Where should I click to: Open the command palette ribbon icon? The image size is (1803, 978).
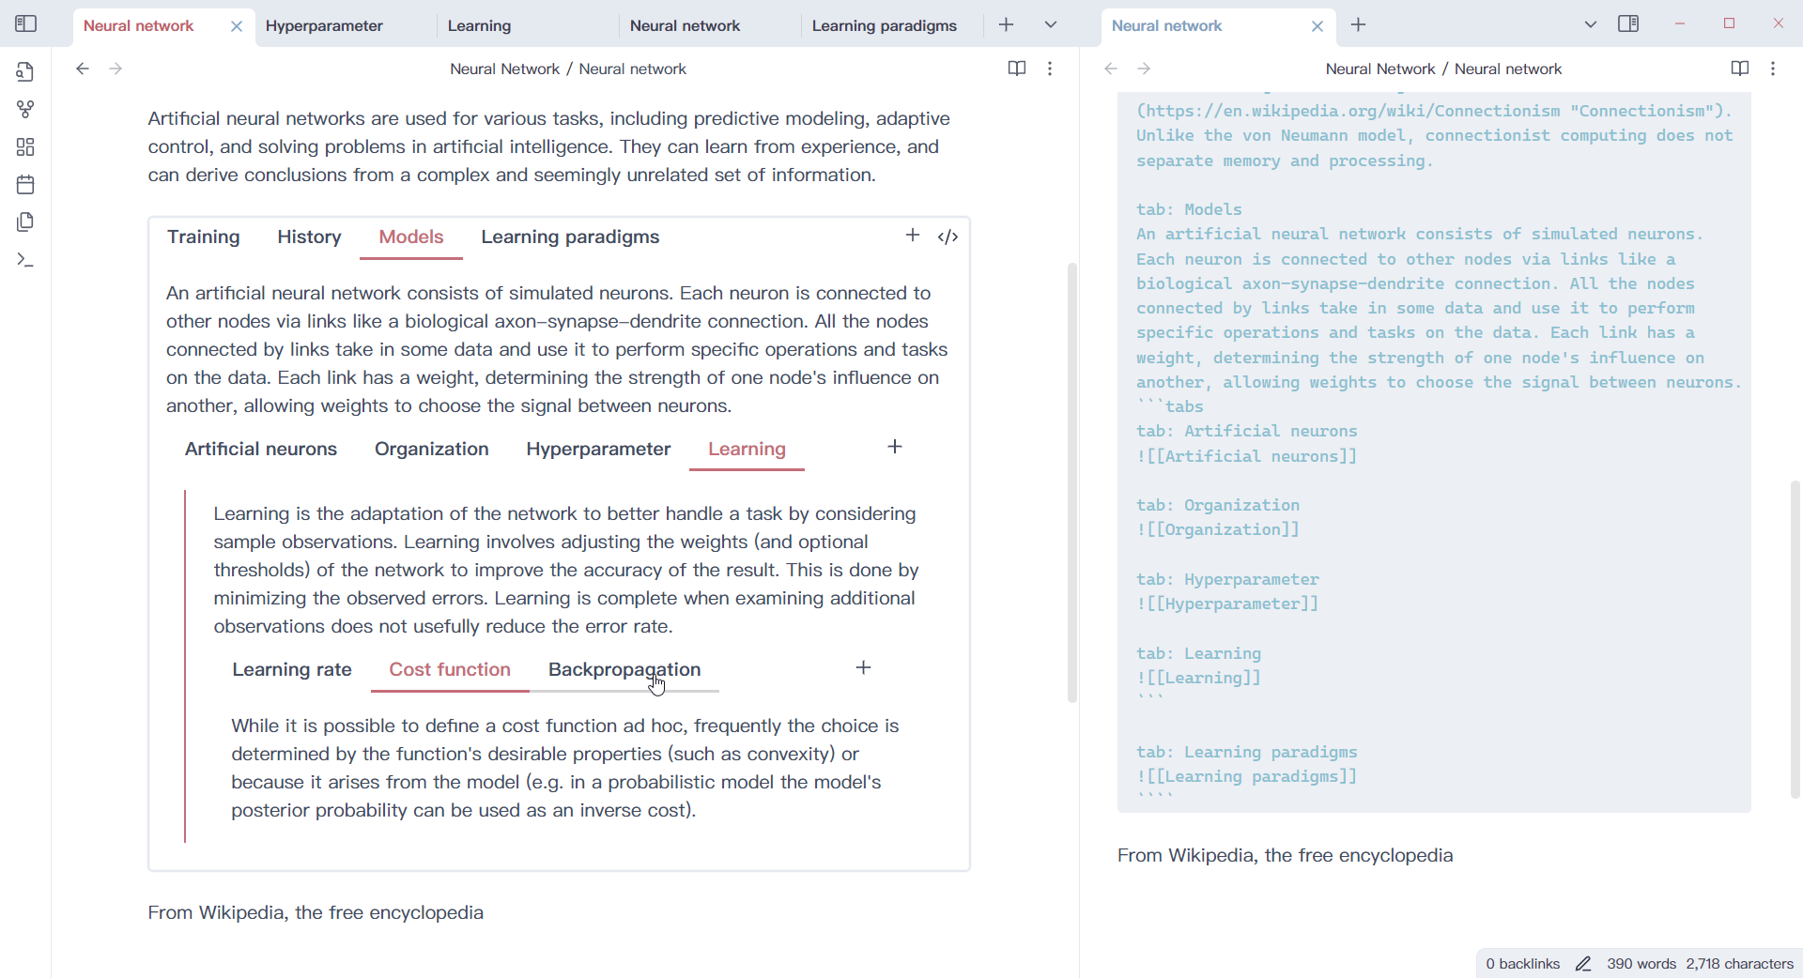click(25, 260)
